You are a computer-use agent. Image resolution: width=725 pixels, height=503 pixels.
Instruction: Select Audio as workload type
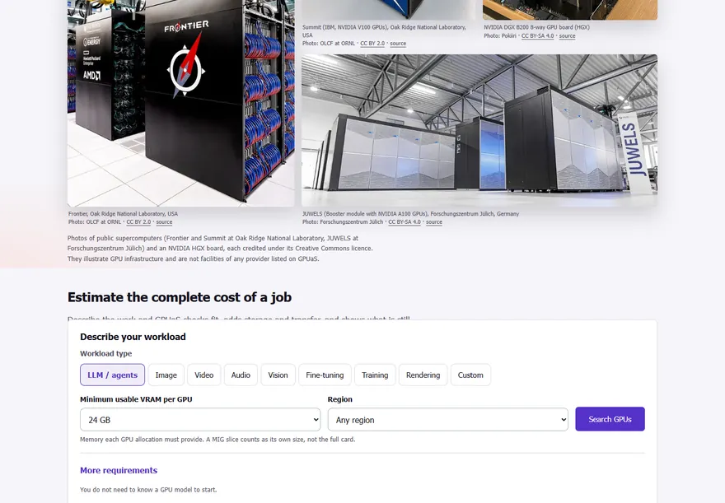tap(241, 375)
